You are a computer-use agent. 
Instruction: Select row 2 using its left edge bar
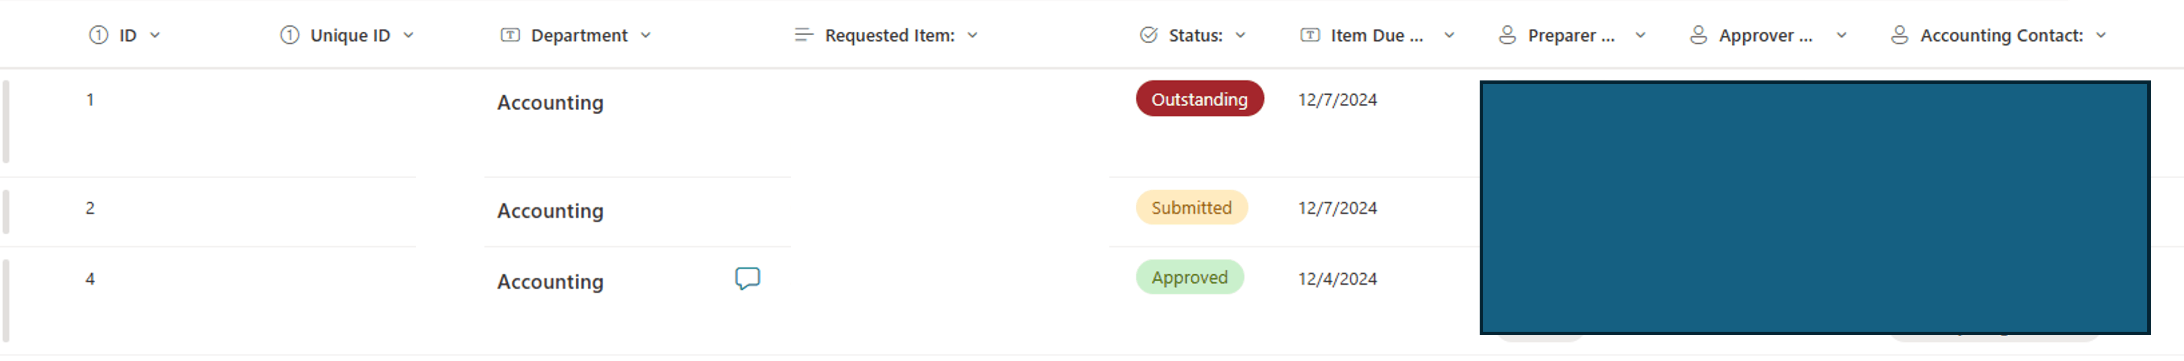(6, 212)
